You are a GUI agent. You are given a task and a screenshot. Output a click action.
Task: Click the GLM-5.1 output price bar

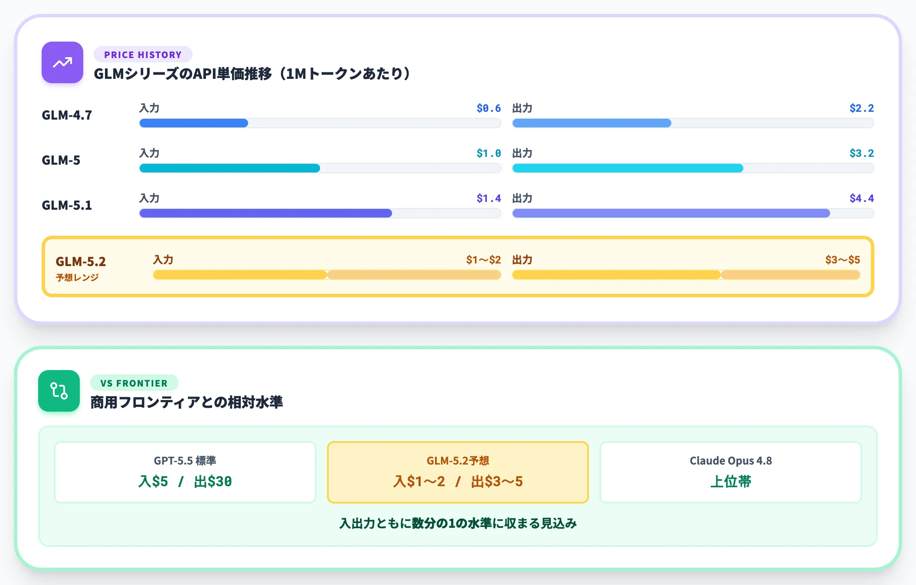click(x=693, y=213)
